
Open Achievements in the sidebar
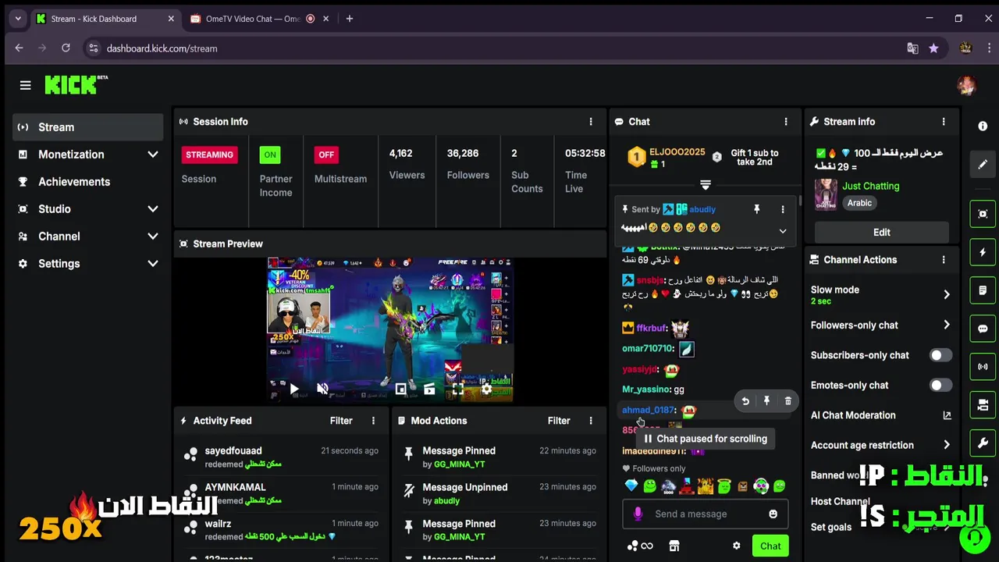pos(87,182)
